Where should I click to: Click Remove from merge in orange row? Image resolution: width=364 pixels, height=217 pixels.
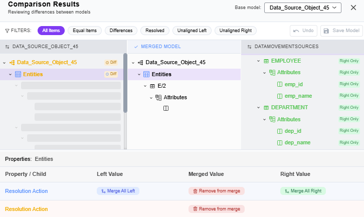217,209
